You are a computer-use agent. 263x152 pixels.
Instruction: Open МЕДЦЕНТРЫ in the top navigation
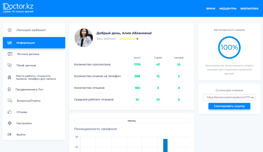tap(228, 9)
